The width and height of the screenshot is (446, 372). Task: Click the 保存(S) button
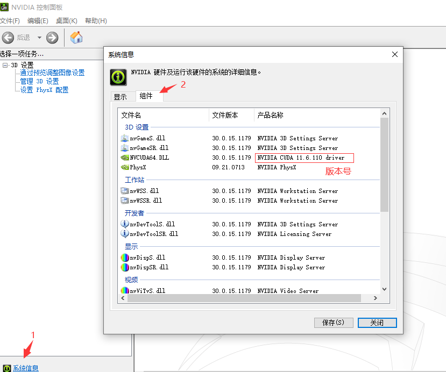click(x=334, y=323)
